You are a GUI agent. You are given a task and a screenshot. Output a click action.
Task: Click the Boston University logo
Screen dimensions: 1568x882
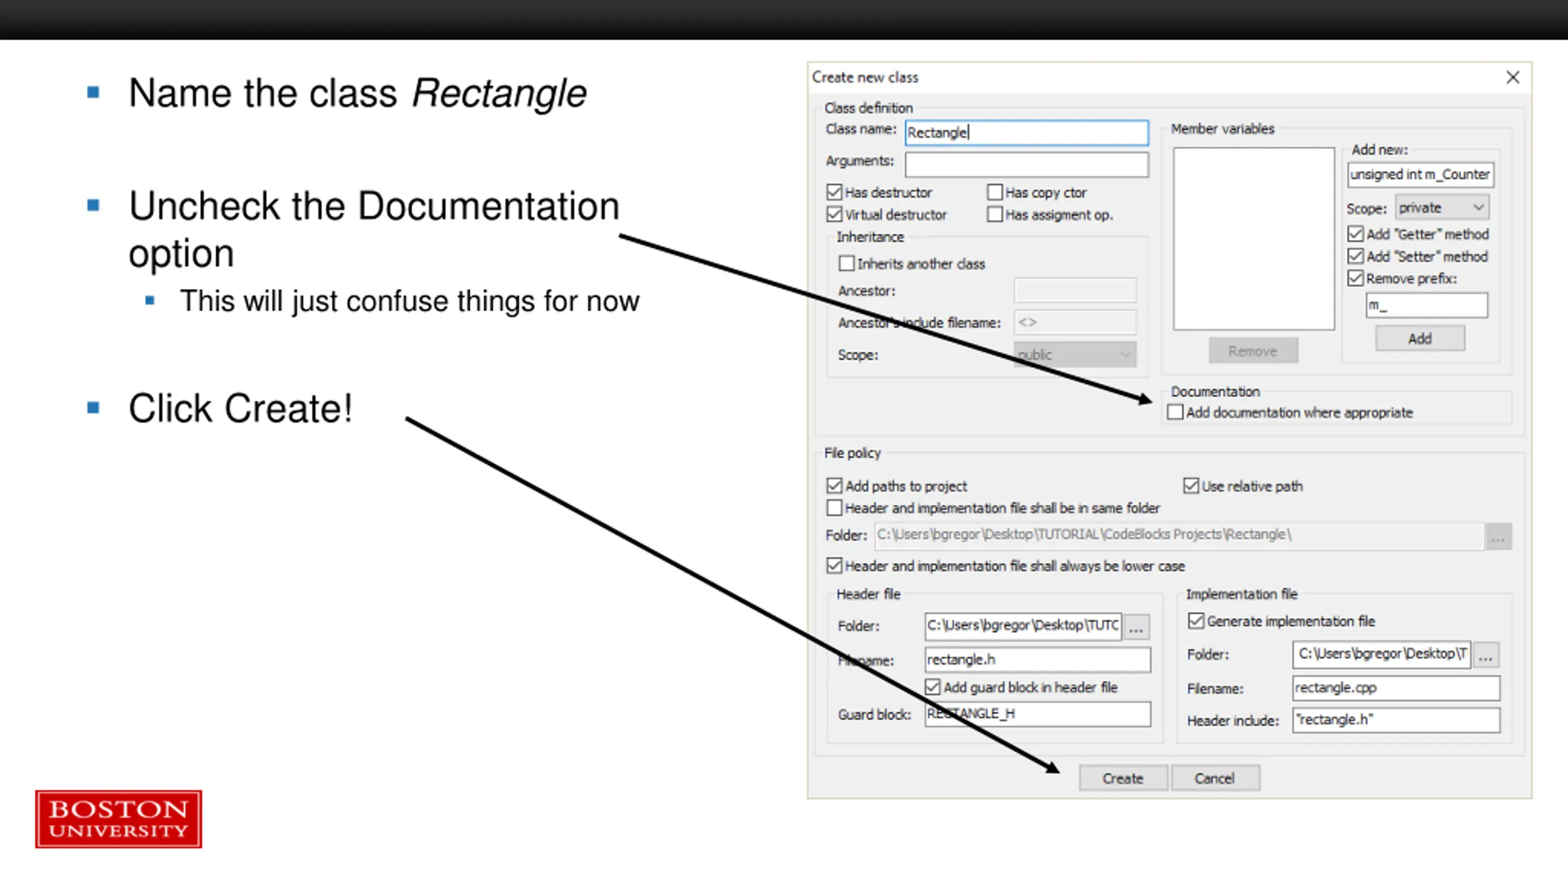[118, 819]
